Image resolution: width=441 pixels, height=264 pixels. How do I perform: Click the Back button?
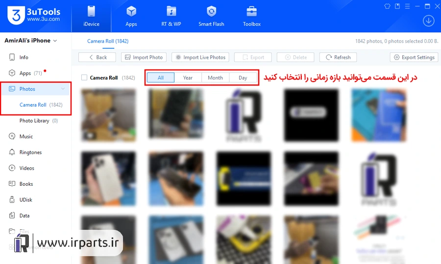[x=97, y=57]
